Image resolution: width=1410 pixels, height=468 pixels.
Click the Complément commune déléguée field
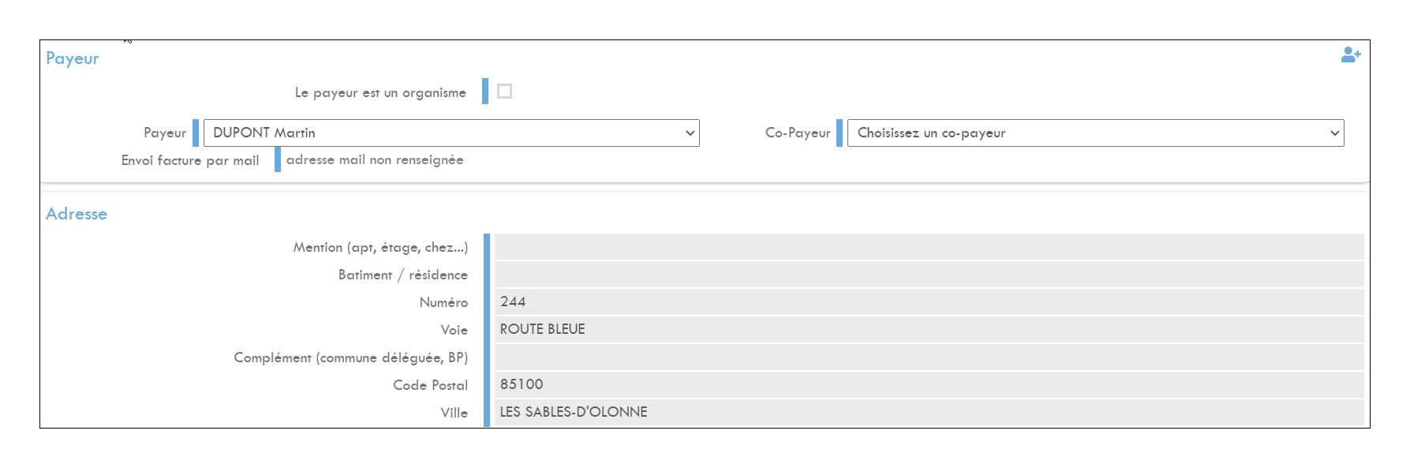(x=929, y=358)
